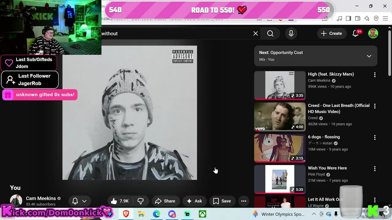Click the 'Mix - You' label
The height and width of the screenshot is (220, 392).
point(267,59)
